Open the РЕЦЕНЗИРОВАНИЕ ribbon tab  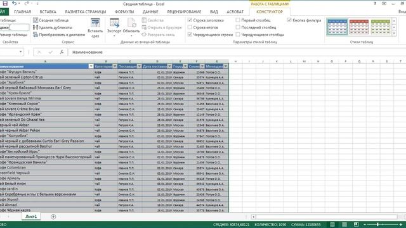(184, 11)
